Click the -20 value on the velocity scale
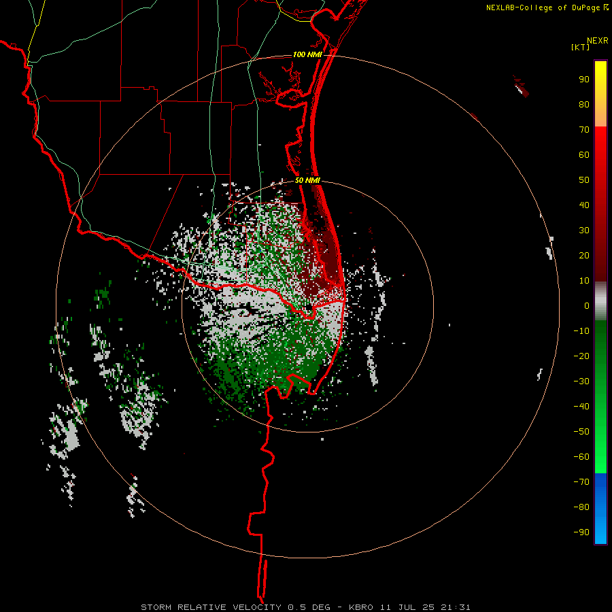Viewport: 612px width, 612px height. click(x=581, y=356)
